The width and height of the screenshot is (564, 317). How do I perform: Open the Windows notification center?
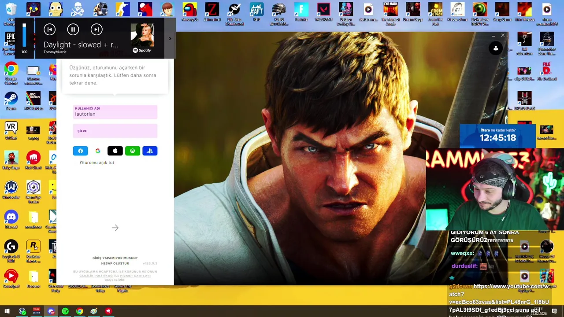click(554, 311)
